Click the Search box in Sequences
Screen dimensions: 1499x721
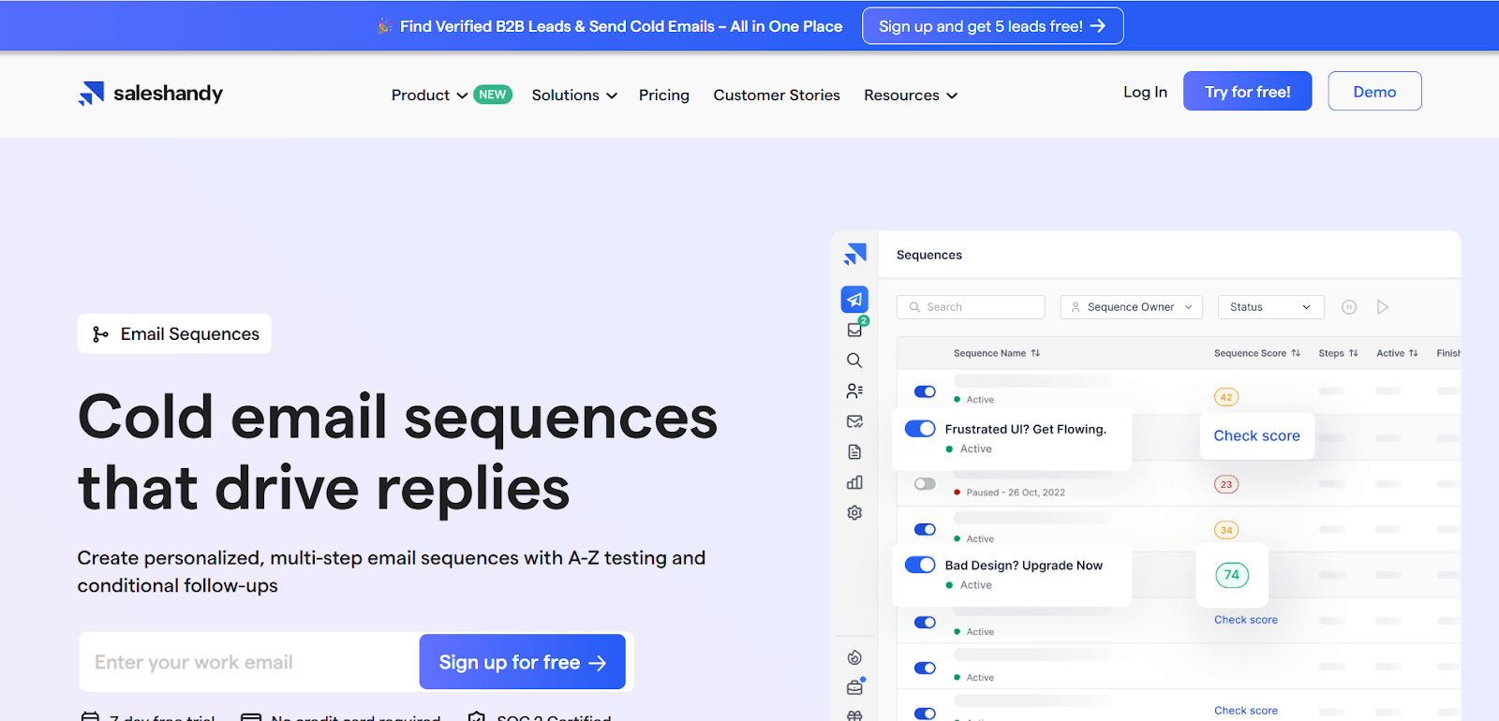tap(971, 307)
